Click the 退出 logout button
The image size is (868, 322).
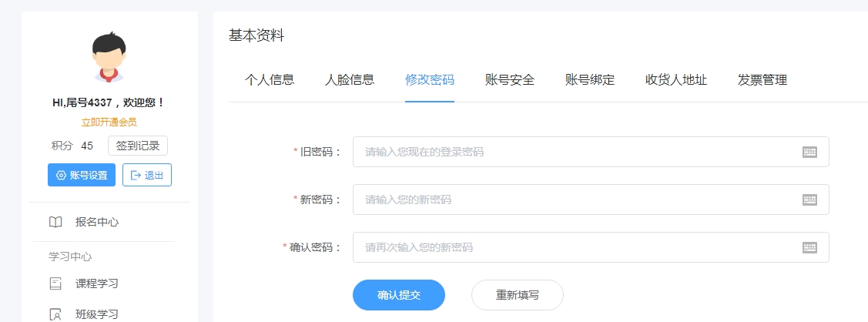[x=146, y=175]
